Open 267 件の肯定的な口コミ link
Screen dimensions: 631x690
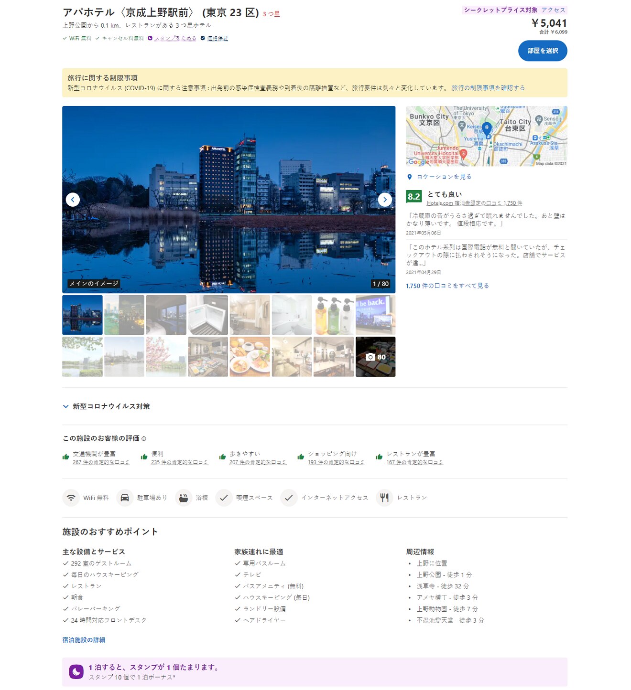click(x=101, y=462)
